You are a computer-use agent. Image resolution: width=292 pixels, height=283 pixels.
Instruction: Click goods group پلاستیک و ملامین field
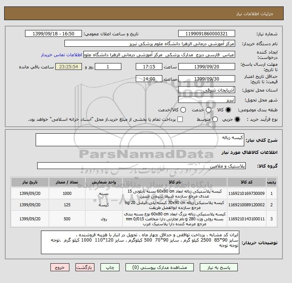coord(141,166)
